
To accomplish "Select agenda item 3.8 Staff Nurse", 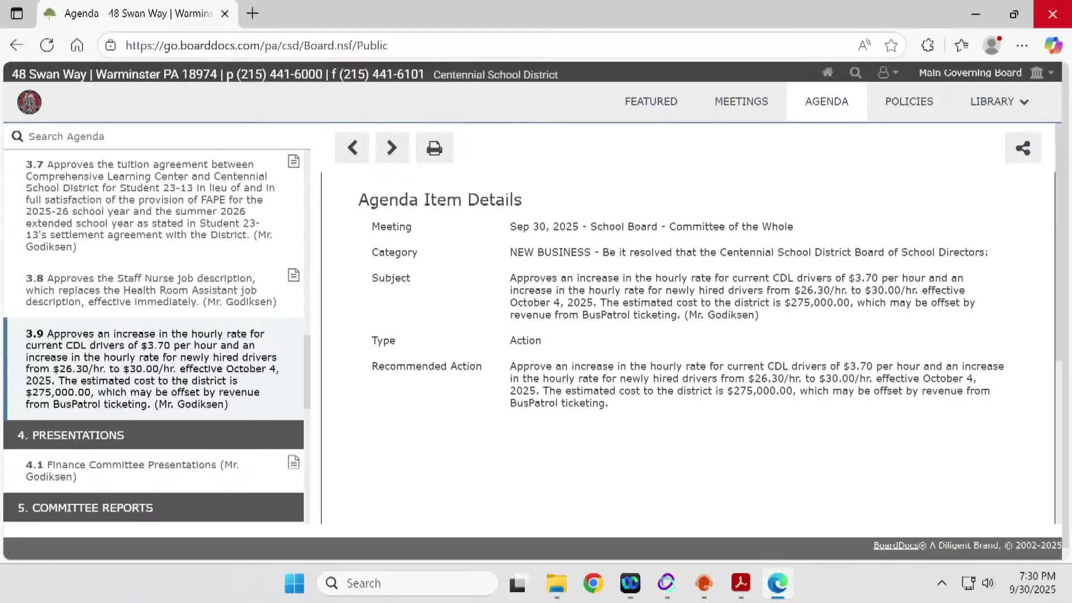I will click(151, 290).
